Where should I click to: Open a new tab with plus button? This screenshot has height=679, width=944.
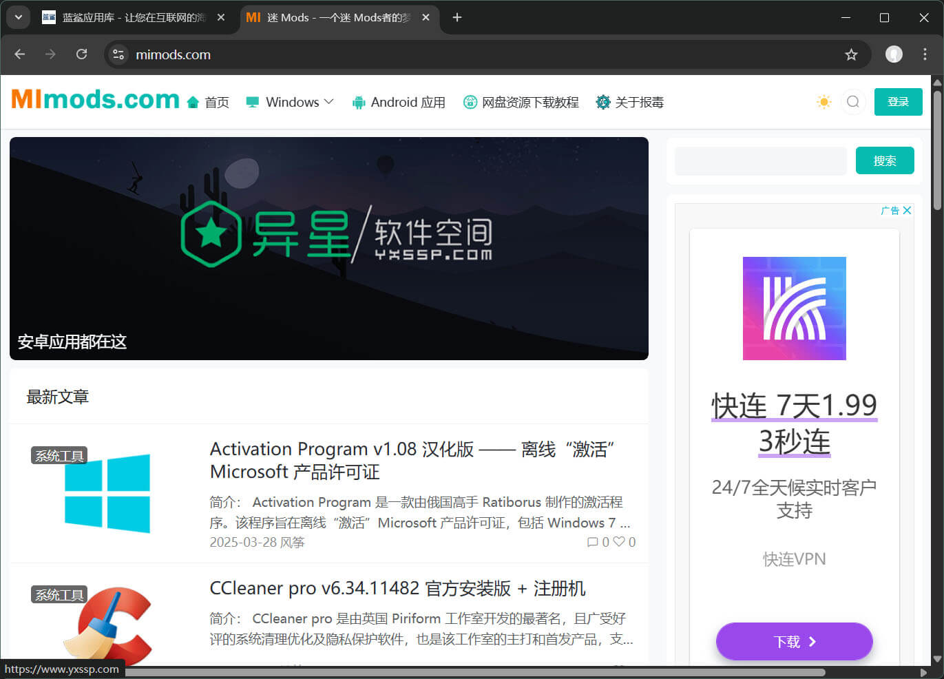pyautogui.click(x=457, y=17)
